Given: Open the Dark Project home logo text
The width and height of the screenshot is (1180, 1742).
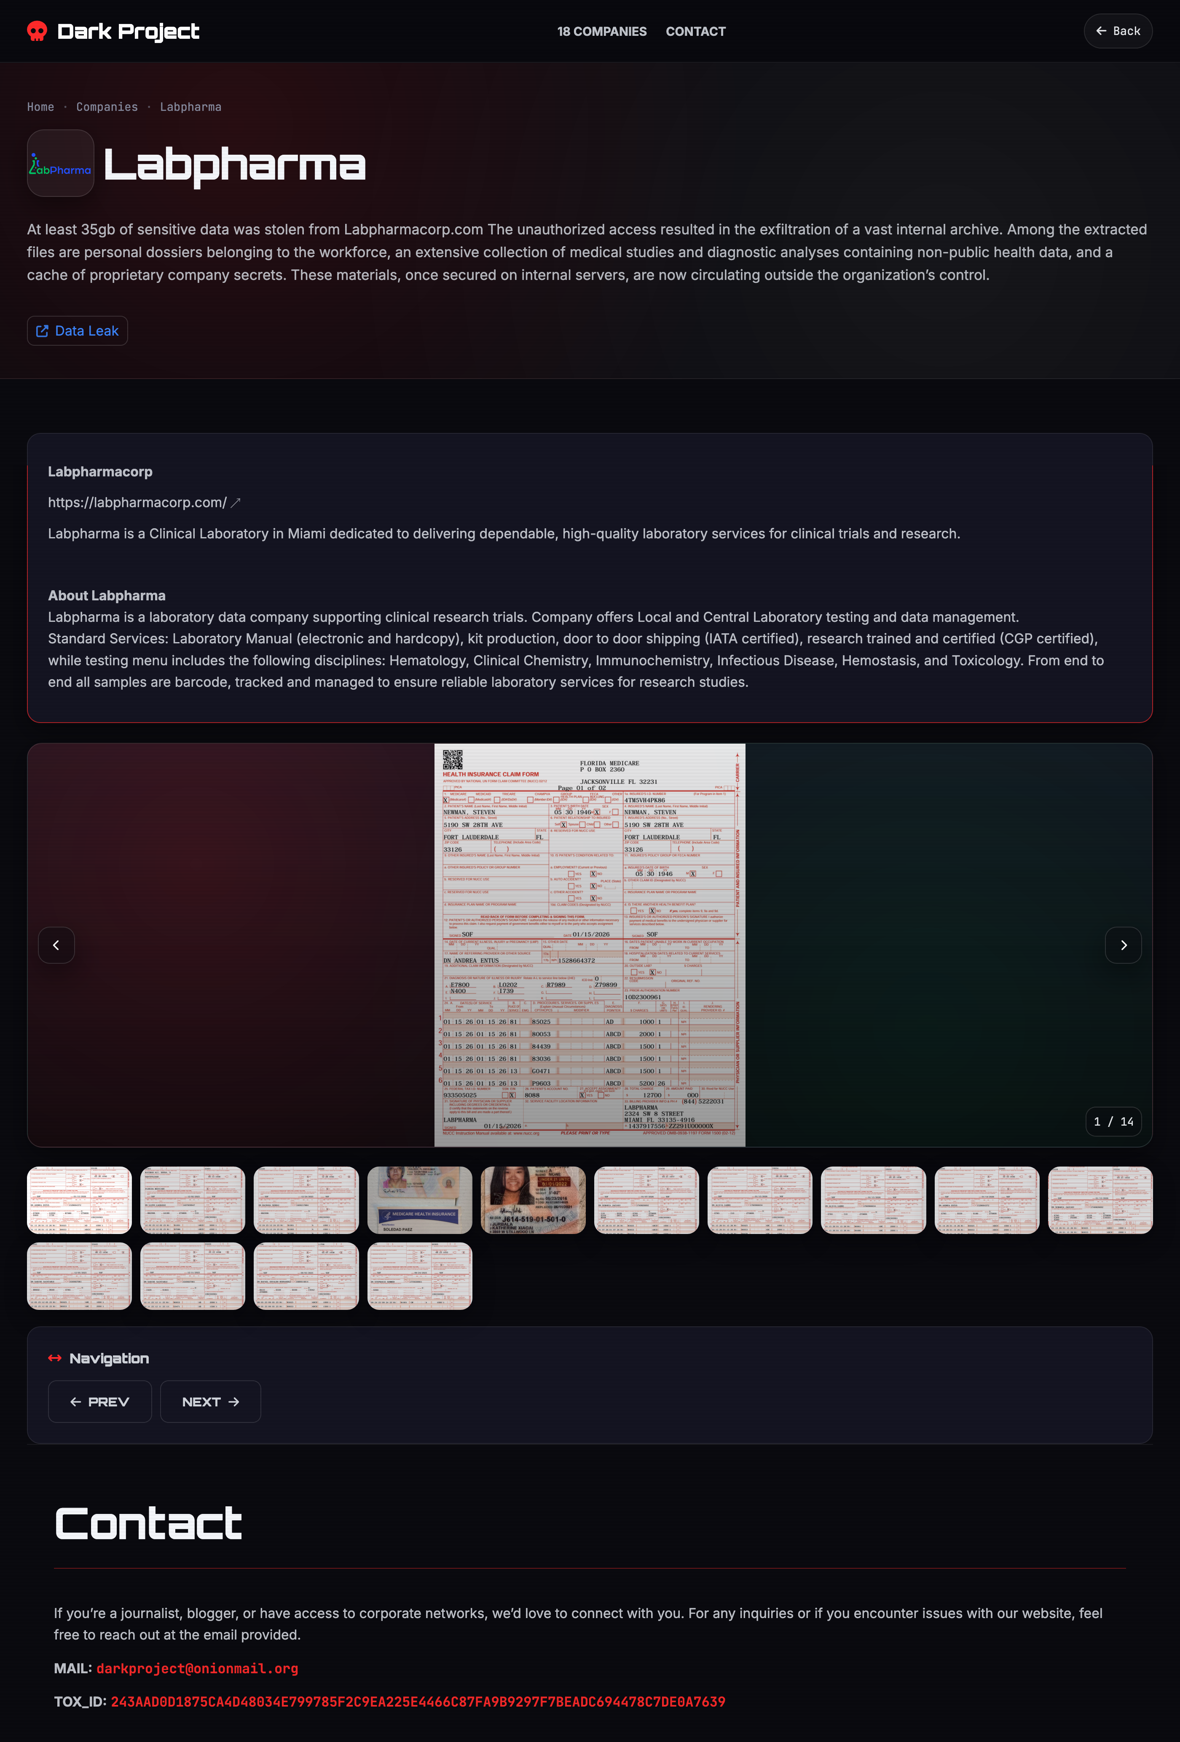Looking at the screenshot, I should 128,32.
